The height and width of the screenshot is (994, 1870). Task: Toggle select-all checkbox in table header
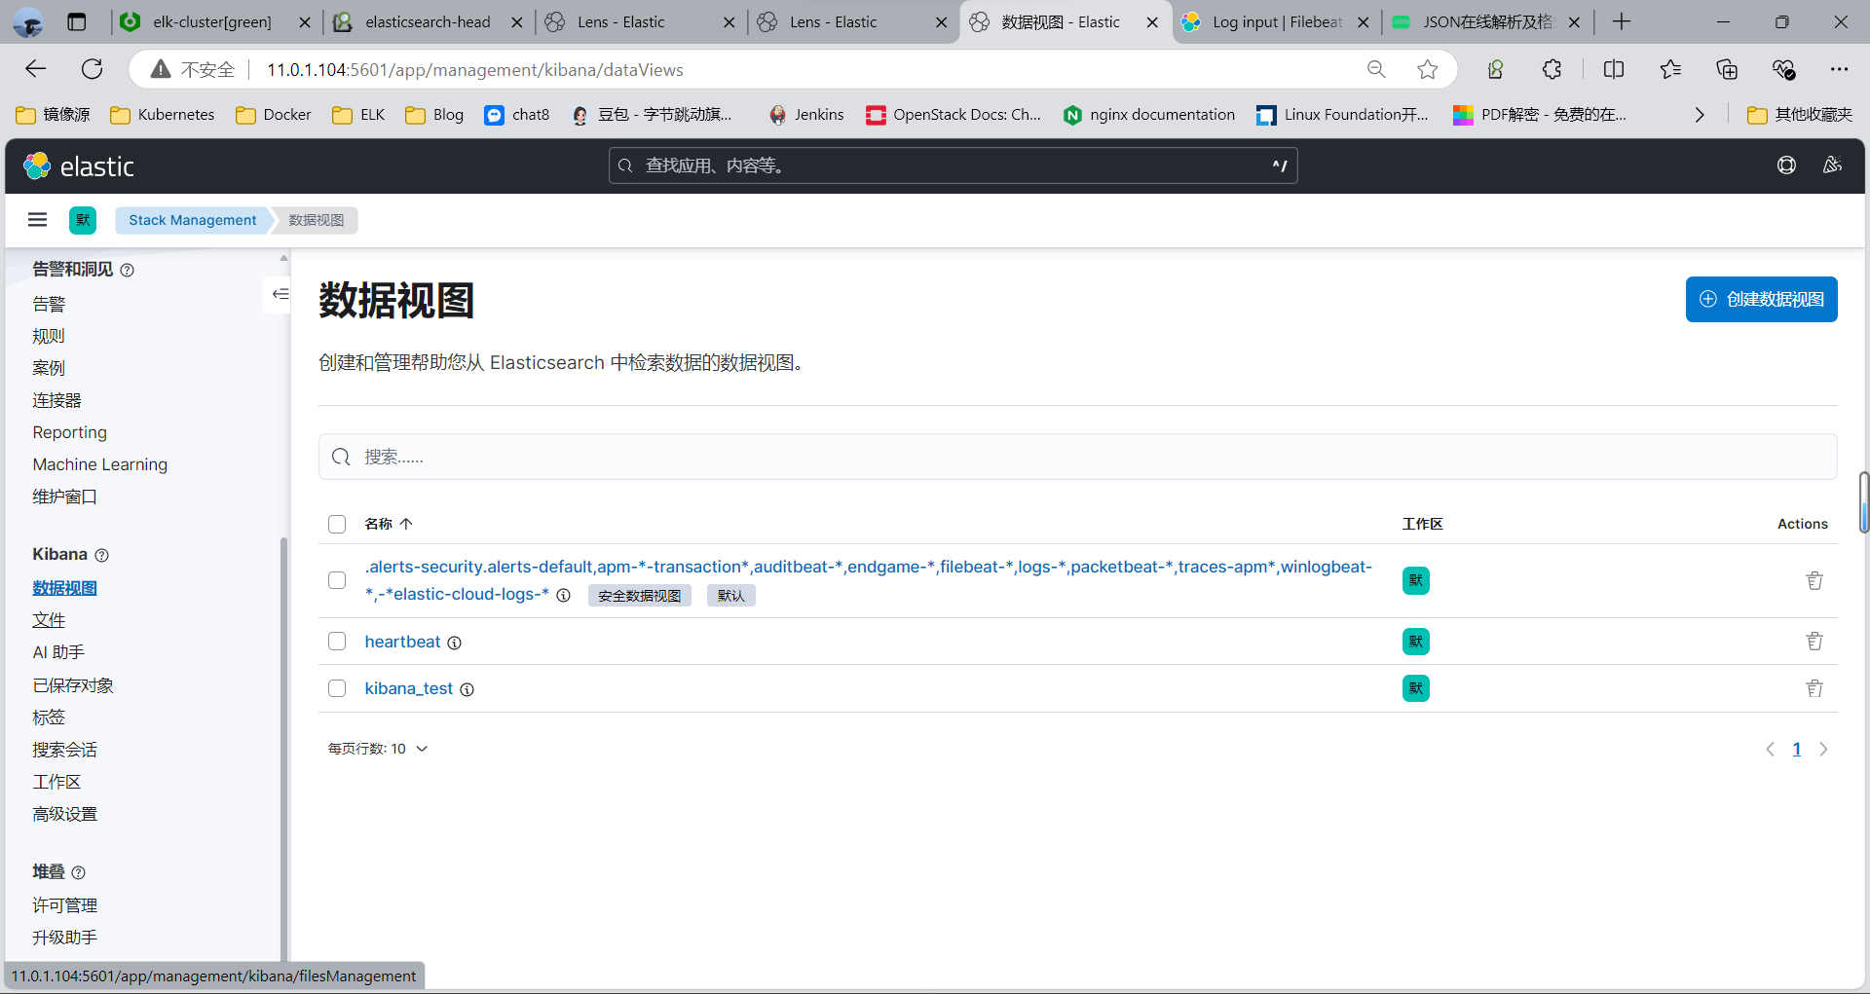[x=337, y=524]
